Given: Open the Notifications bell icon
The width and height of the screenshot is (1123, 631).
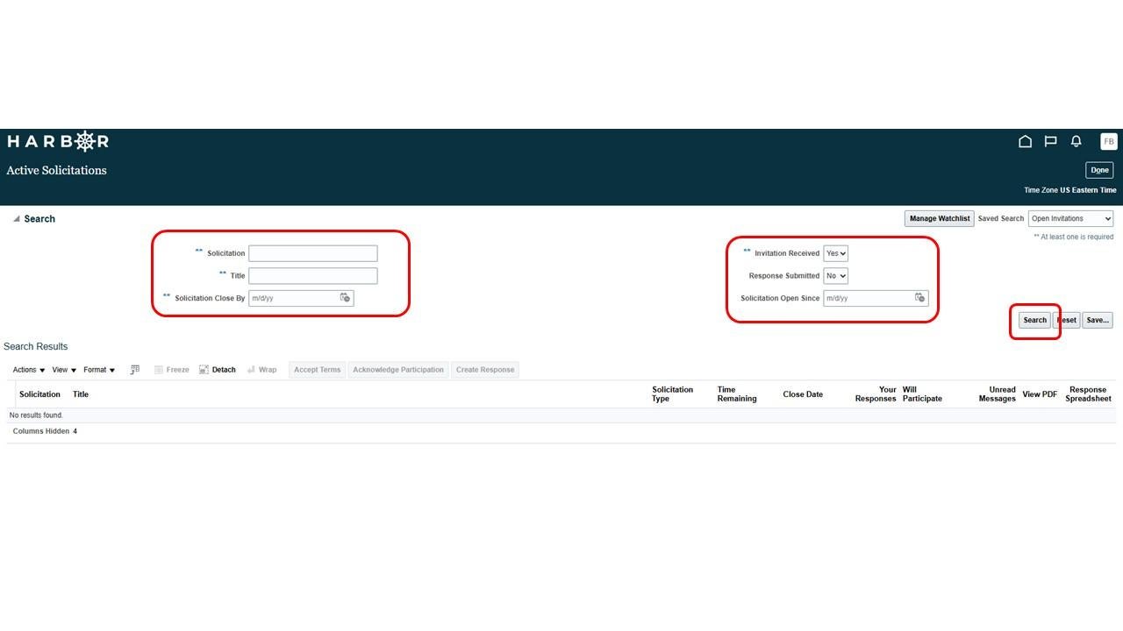Looking at the screenshot, I should tap(1077, 141).
